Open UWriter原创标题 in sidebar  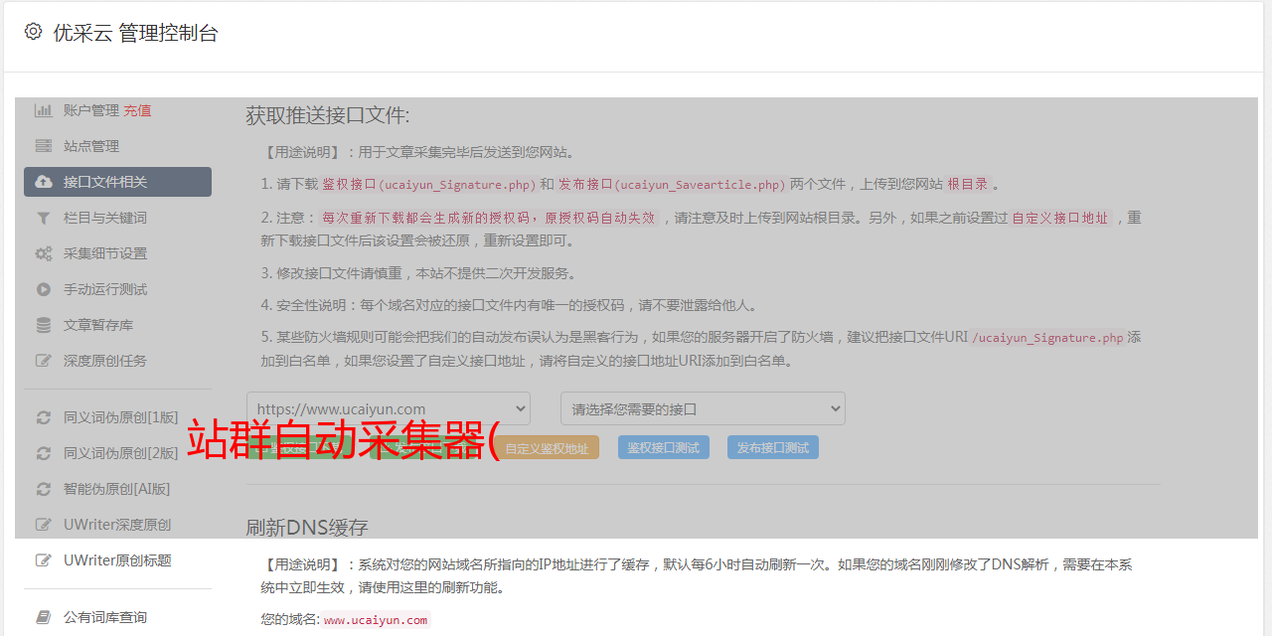pyautogui.click(x=117, y=560)
